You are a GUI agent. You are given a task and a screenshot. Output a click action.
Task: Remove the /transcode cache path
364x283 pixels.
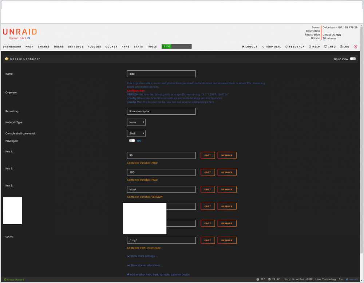click(x=227, y=241)
